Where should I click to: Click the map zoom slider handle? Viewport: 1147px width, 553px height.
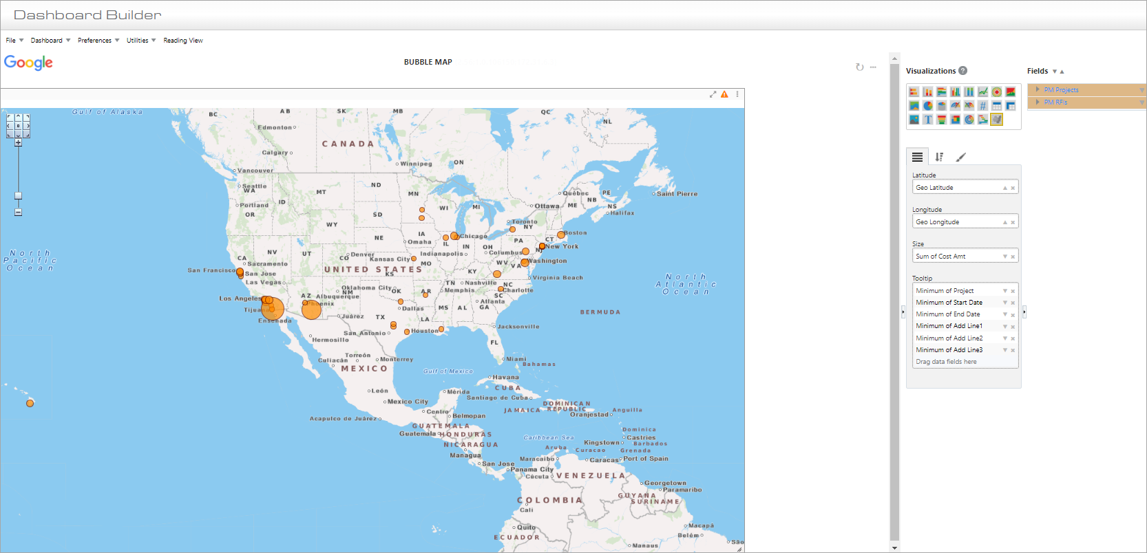(18, 196)
